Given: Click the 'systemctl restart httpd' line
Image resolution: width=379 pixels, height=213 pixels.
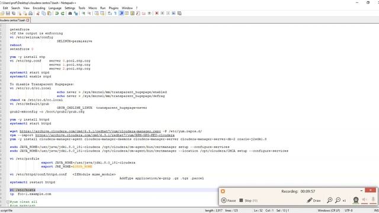Looking at the screenshot, I should tap(33, 182).
